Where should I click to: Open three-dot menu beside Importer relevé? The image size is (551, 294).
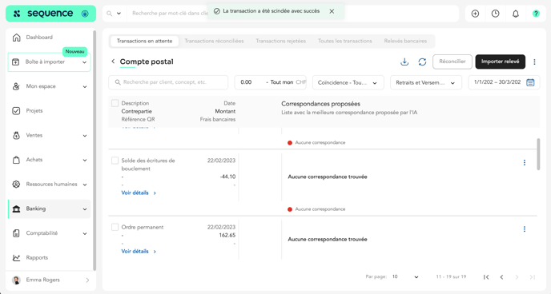[534, 62]
